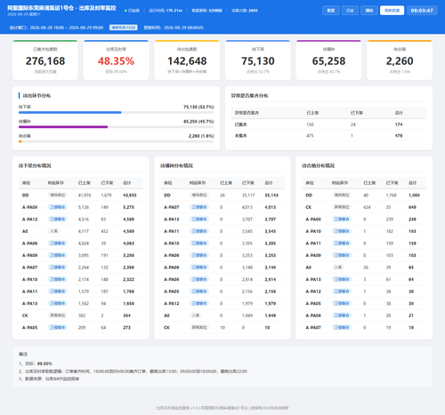
Task: Click total 174 in the 已集齐 row
Action: [399, 124]
